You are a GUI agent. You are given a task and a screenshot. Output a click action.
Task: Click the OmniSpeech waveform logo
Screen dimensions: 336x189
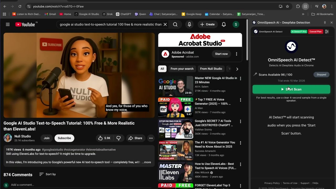(x=291, y=47)
